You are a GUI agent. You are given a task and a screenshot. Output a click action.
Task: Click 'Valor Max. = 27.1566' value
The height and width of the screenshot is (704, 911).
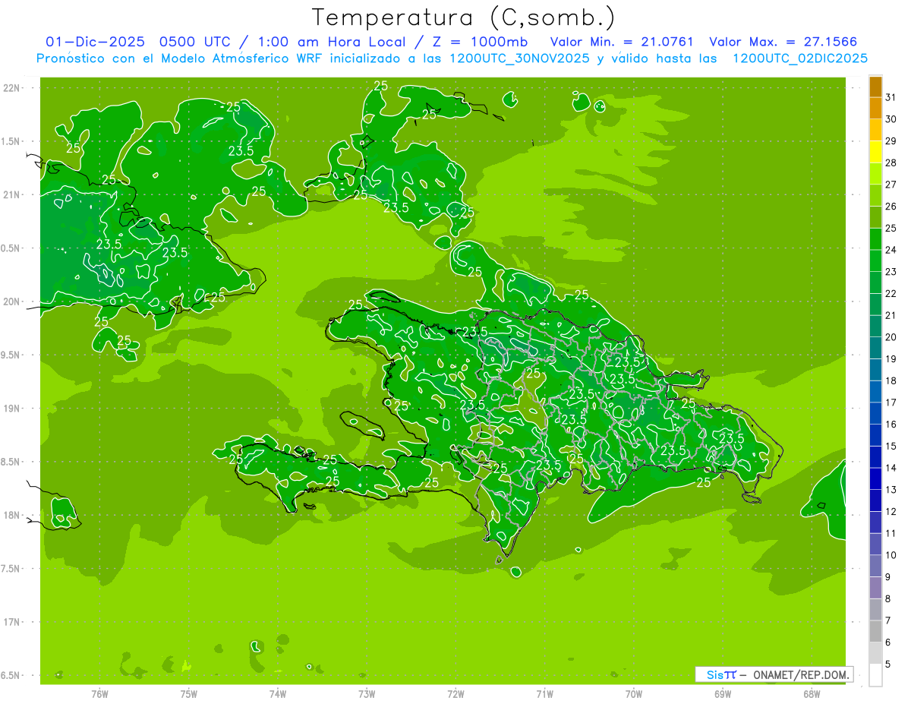[783, 42]
